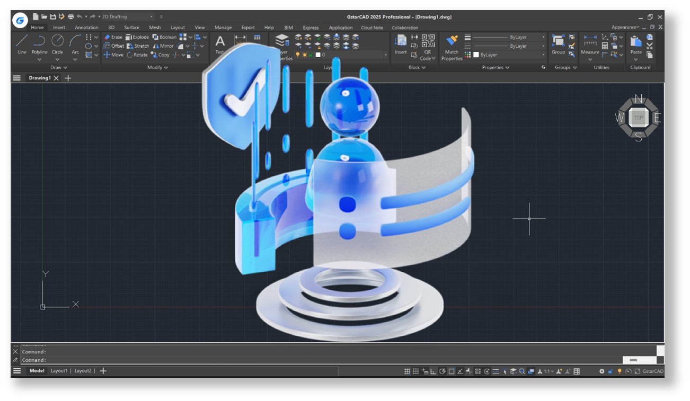Click the TOP face of view cube
This screenshot has width=690, height=401.
639,118
